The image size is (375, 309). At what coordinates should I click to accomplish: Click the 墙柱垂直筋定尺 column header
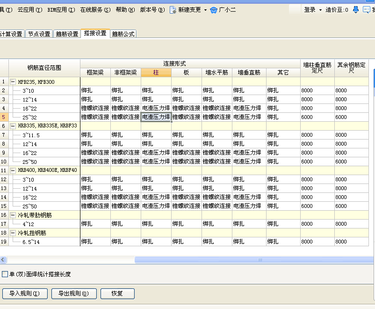[317, 68]
